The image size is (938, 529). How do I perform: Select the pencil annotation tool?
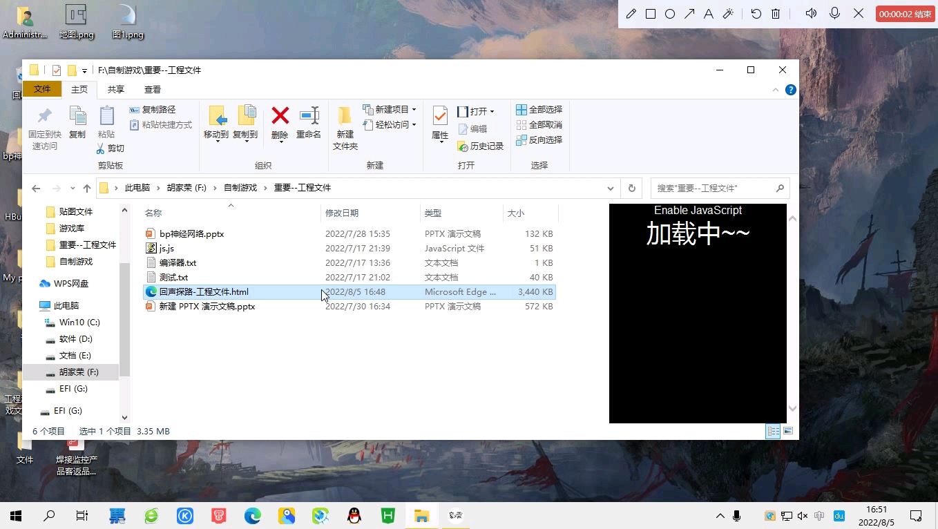point(631,13)
